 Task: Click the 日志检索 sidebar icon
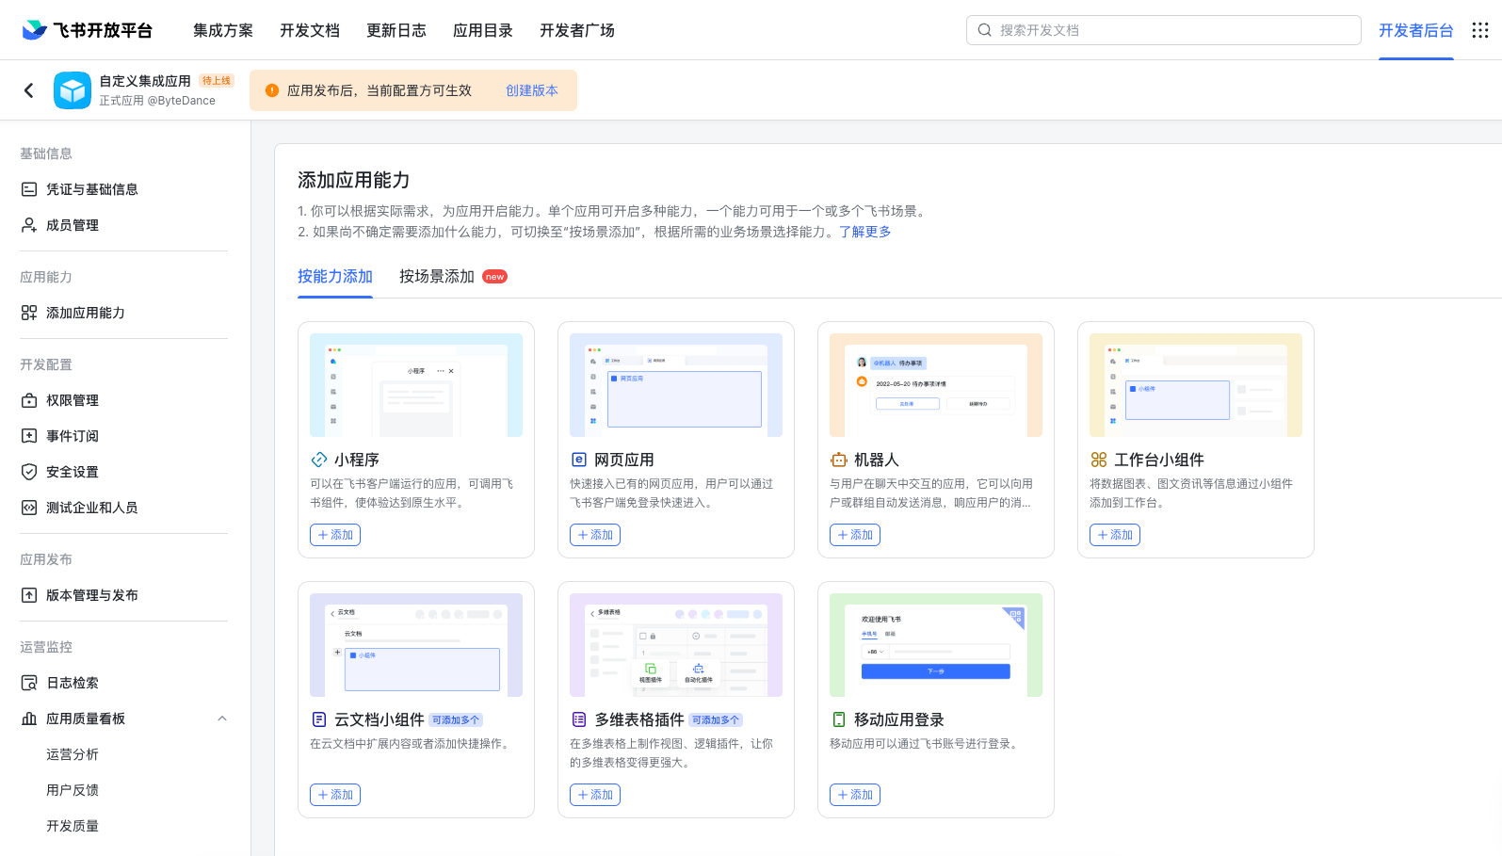[x=29, y=683]
